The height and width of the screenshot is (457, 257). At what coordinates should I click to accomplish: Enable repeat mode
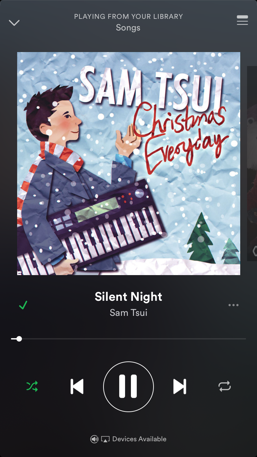[x=225, y=386]
